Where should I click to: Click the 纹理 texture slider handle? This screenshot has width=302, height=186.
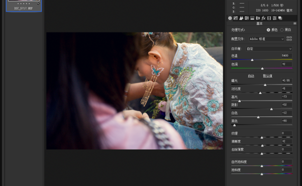(262, 137)
